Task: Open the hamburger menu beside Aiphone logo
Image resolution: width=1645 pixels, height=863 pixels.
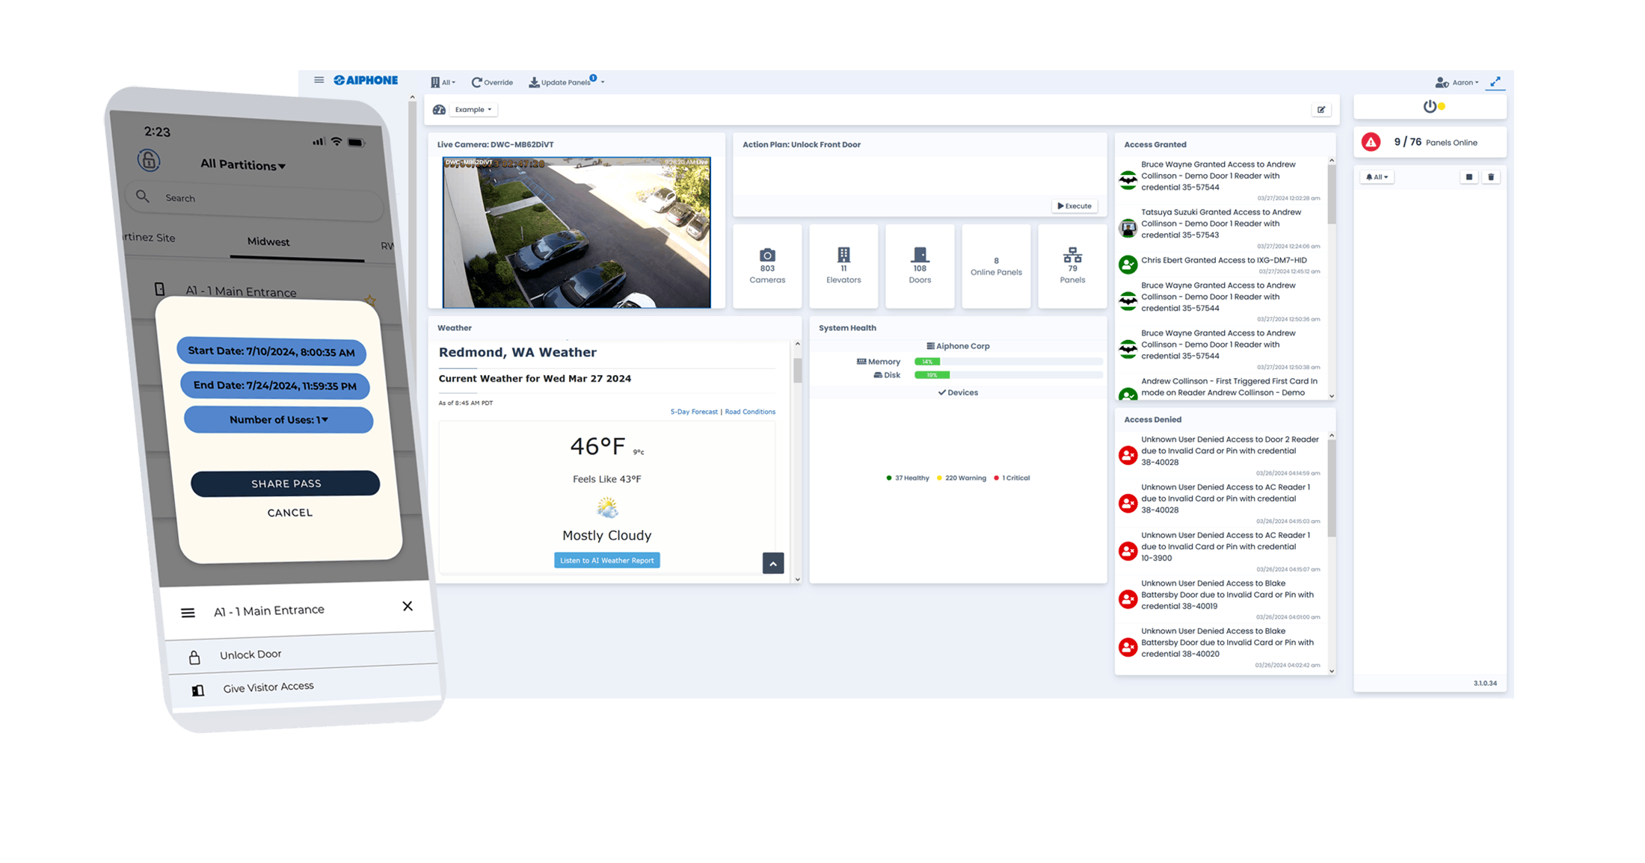Action: [x=319, y=80]
